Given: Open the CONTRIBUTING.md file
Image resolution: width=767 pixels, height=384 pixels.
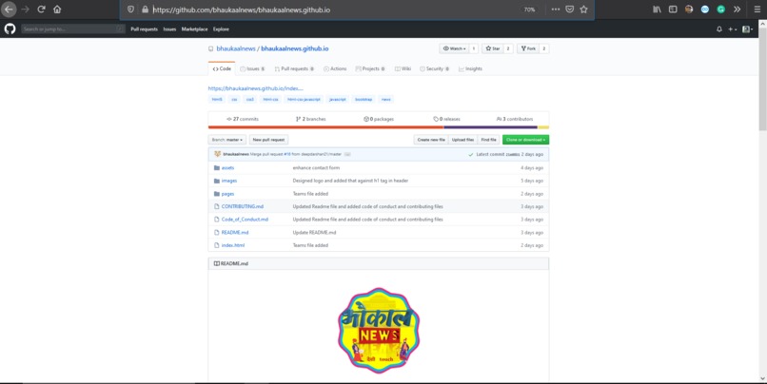Looking at the screenshot, I should pos(242,206).
